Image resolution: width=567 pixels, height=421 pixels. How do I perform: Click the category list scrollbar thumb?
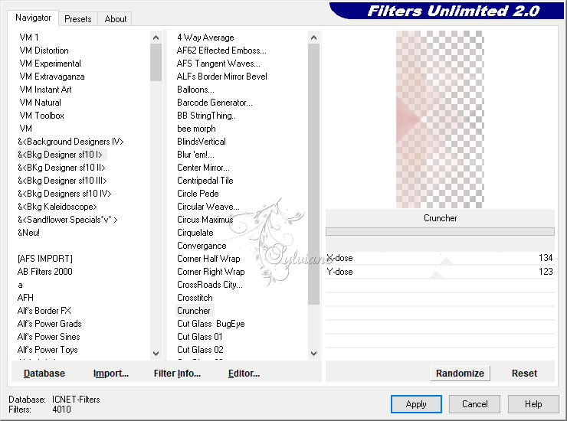(156, 63)
